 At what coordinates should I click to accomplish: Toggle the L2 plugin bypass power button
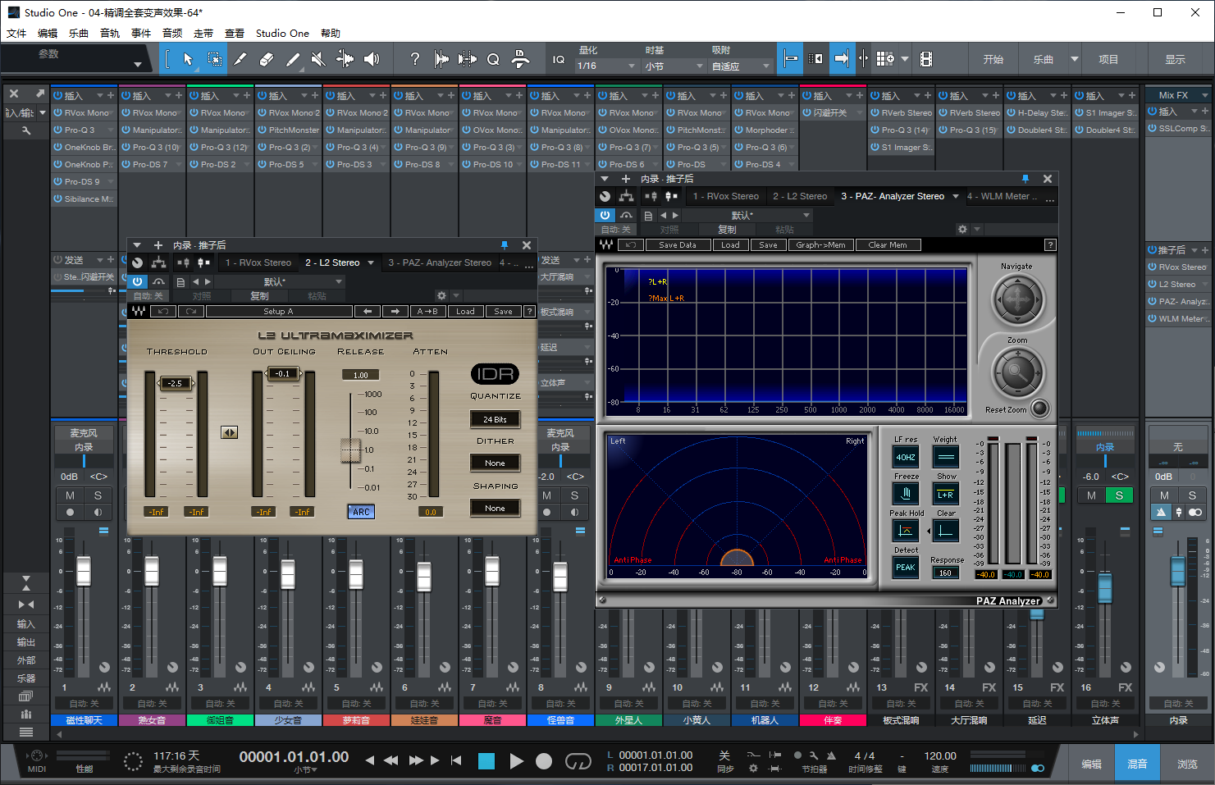137,281
